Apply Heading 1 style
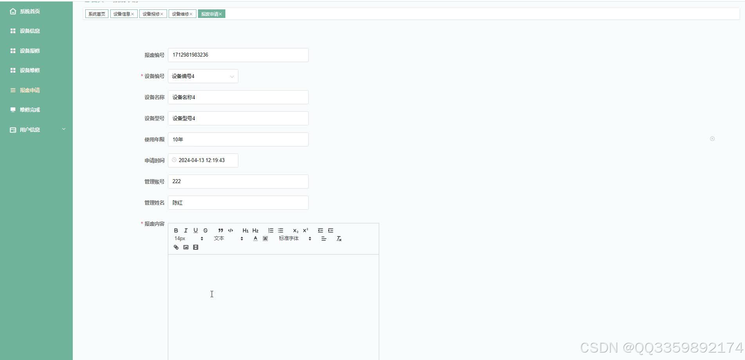This screenshot has width=745, height=360. [x=245, y=230]
